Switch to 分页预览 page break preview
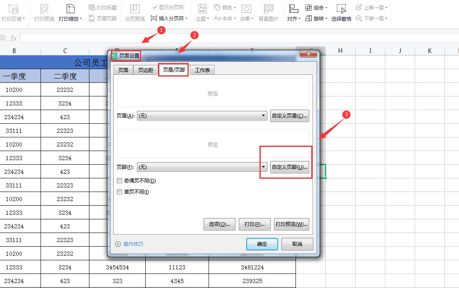 [x=135, y=13]
